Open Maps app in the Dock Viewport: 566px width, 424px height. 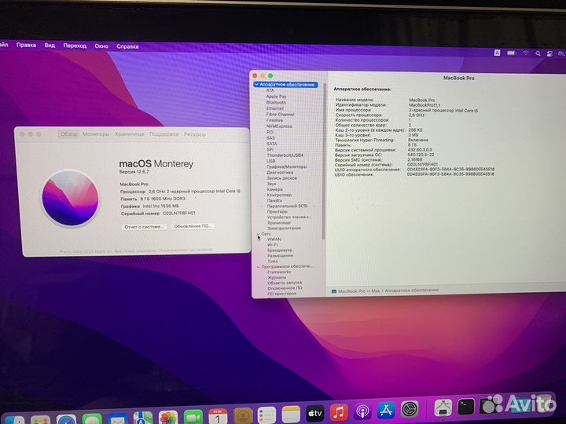(143, 419)
